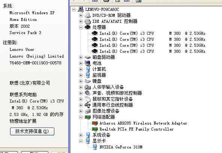Viewport: 222px width, 153px height.
Task: Click the scanner icon for 图像处理设备
Action: point(88,111)
